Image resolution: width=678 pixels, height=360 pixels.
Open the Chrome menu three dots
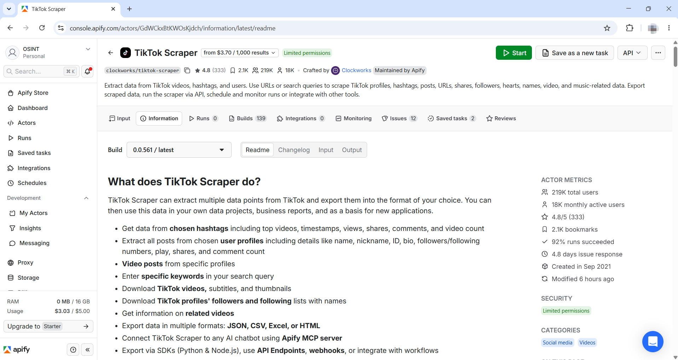point(669,28)
